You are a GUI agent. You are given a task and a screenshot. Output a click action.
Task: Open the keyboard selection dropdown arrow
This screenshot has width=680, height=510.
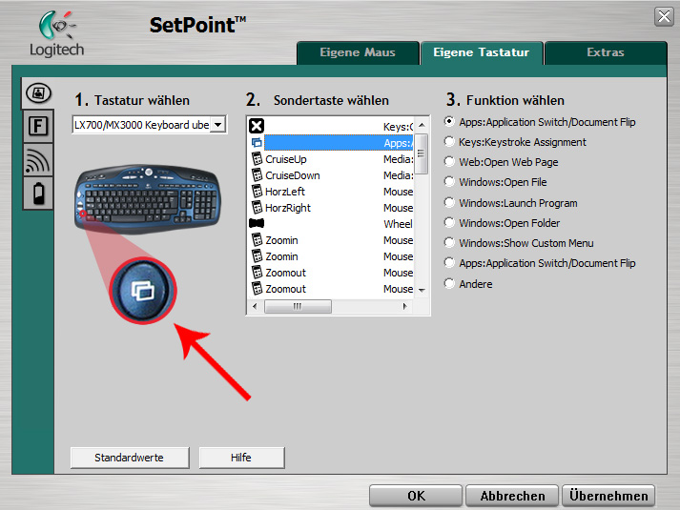[218, 125]
